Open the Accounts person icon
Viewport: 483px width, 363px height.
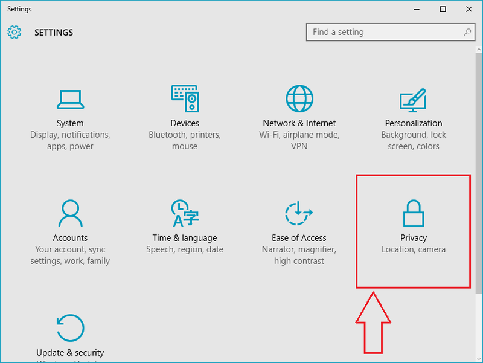tap(70, 213)
